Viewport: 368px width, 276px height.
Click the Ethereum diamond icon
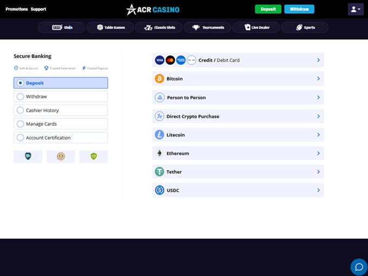click(x=159, y=153)
